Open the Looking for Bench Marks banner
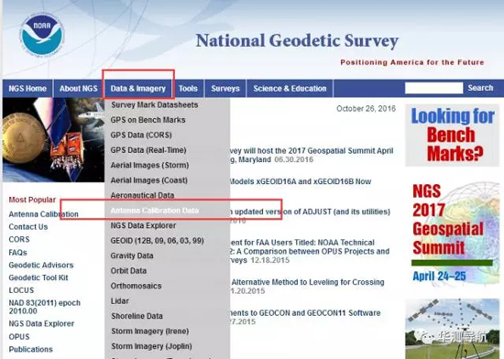The height and width of the screenshot is (359, 504). click(453, 136)
